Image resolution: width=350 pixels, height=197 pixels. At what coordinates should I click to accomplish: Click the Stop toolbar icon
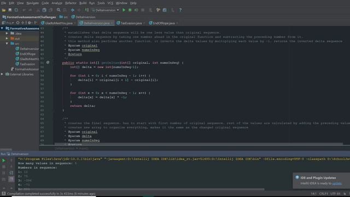click(x=143, y=10)
